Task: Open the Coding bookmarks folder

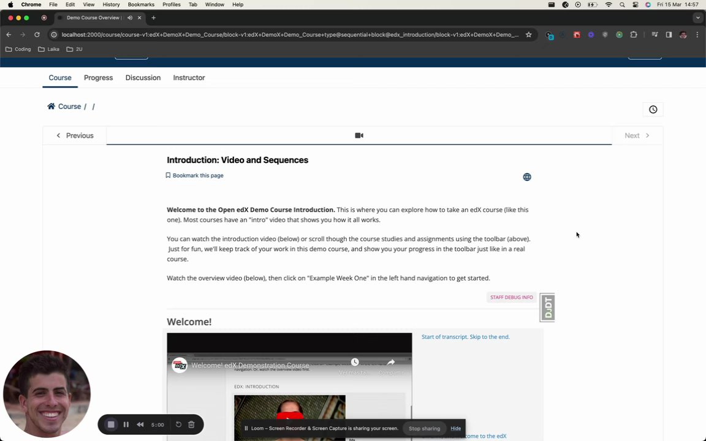Action: tap(18, 49)
